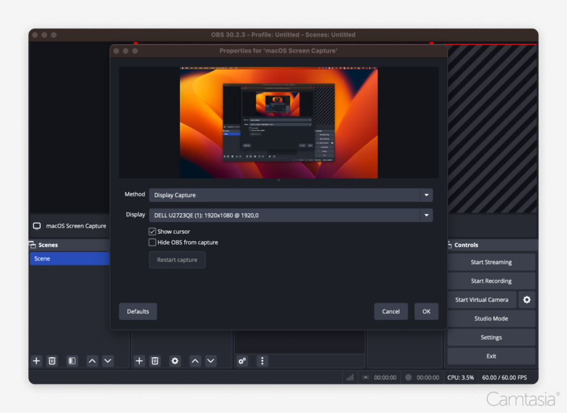Move scene down with arrow icon
Screen dimensions: 567x413
pyautogui.click(x=108, y=360)
